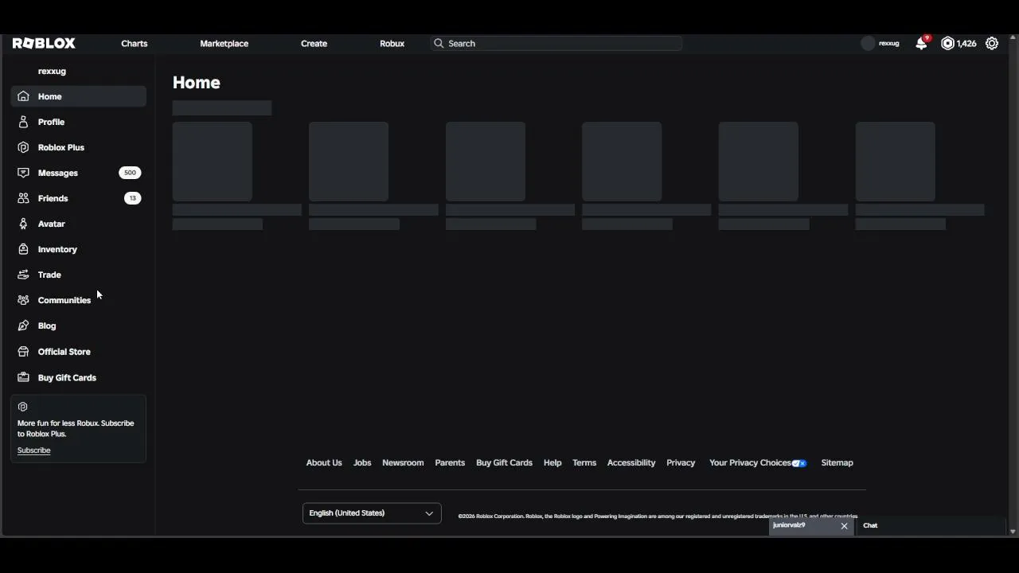Open Messages in the sidebar
The image size is (1019, 573).
point(79,173)
